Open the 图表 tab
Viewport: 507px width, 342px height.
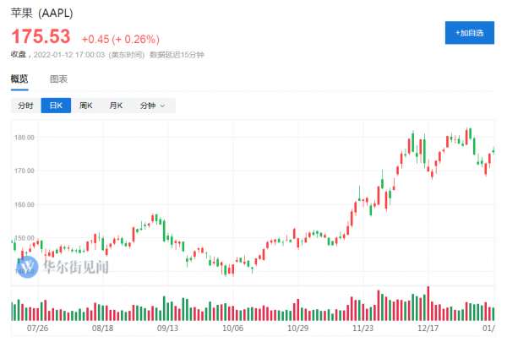[x=58, y=79]
